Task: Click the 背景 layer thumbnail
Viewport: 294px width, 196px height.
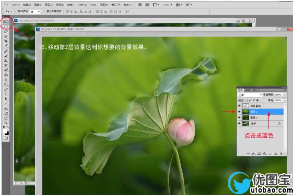Action: tap(245, 123)
